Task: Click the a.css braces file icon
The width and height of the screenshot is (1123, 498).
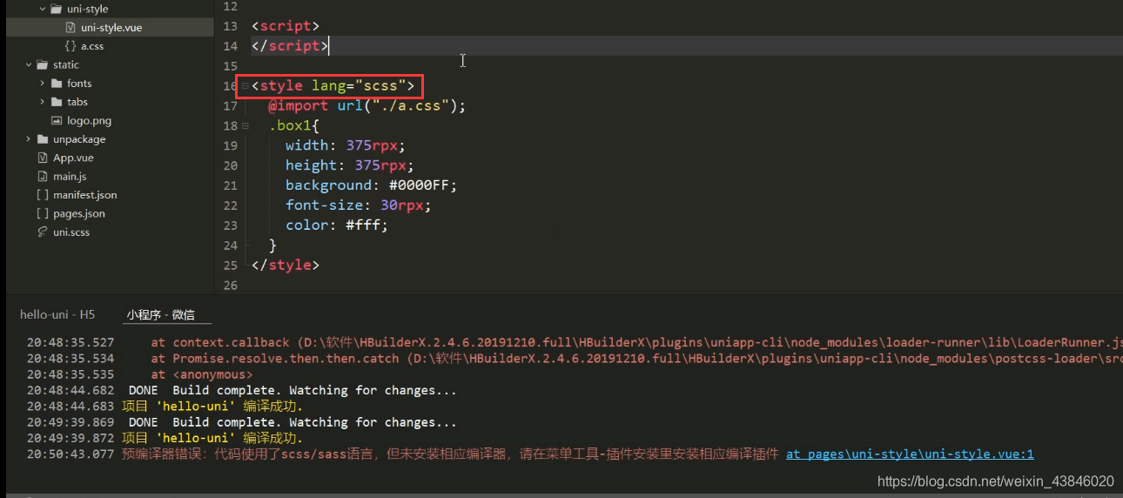Action: pos(71,46)
